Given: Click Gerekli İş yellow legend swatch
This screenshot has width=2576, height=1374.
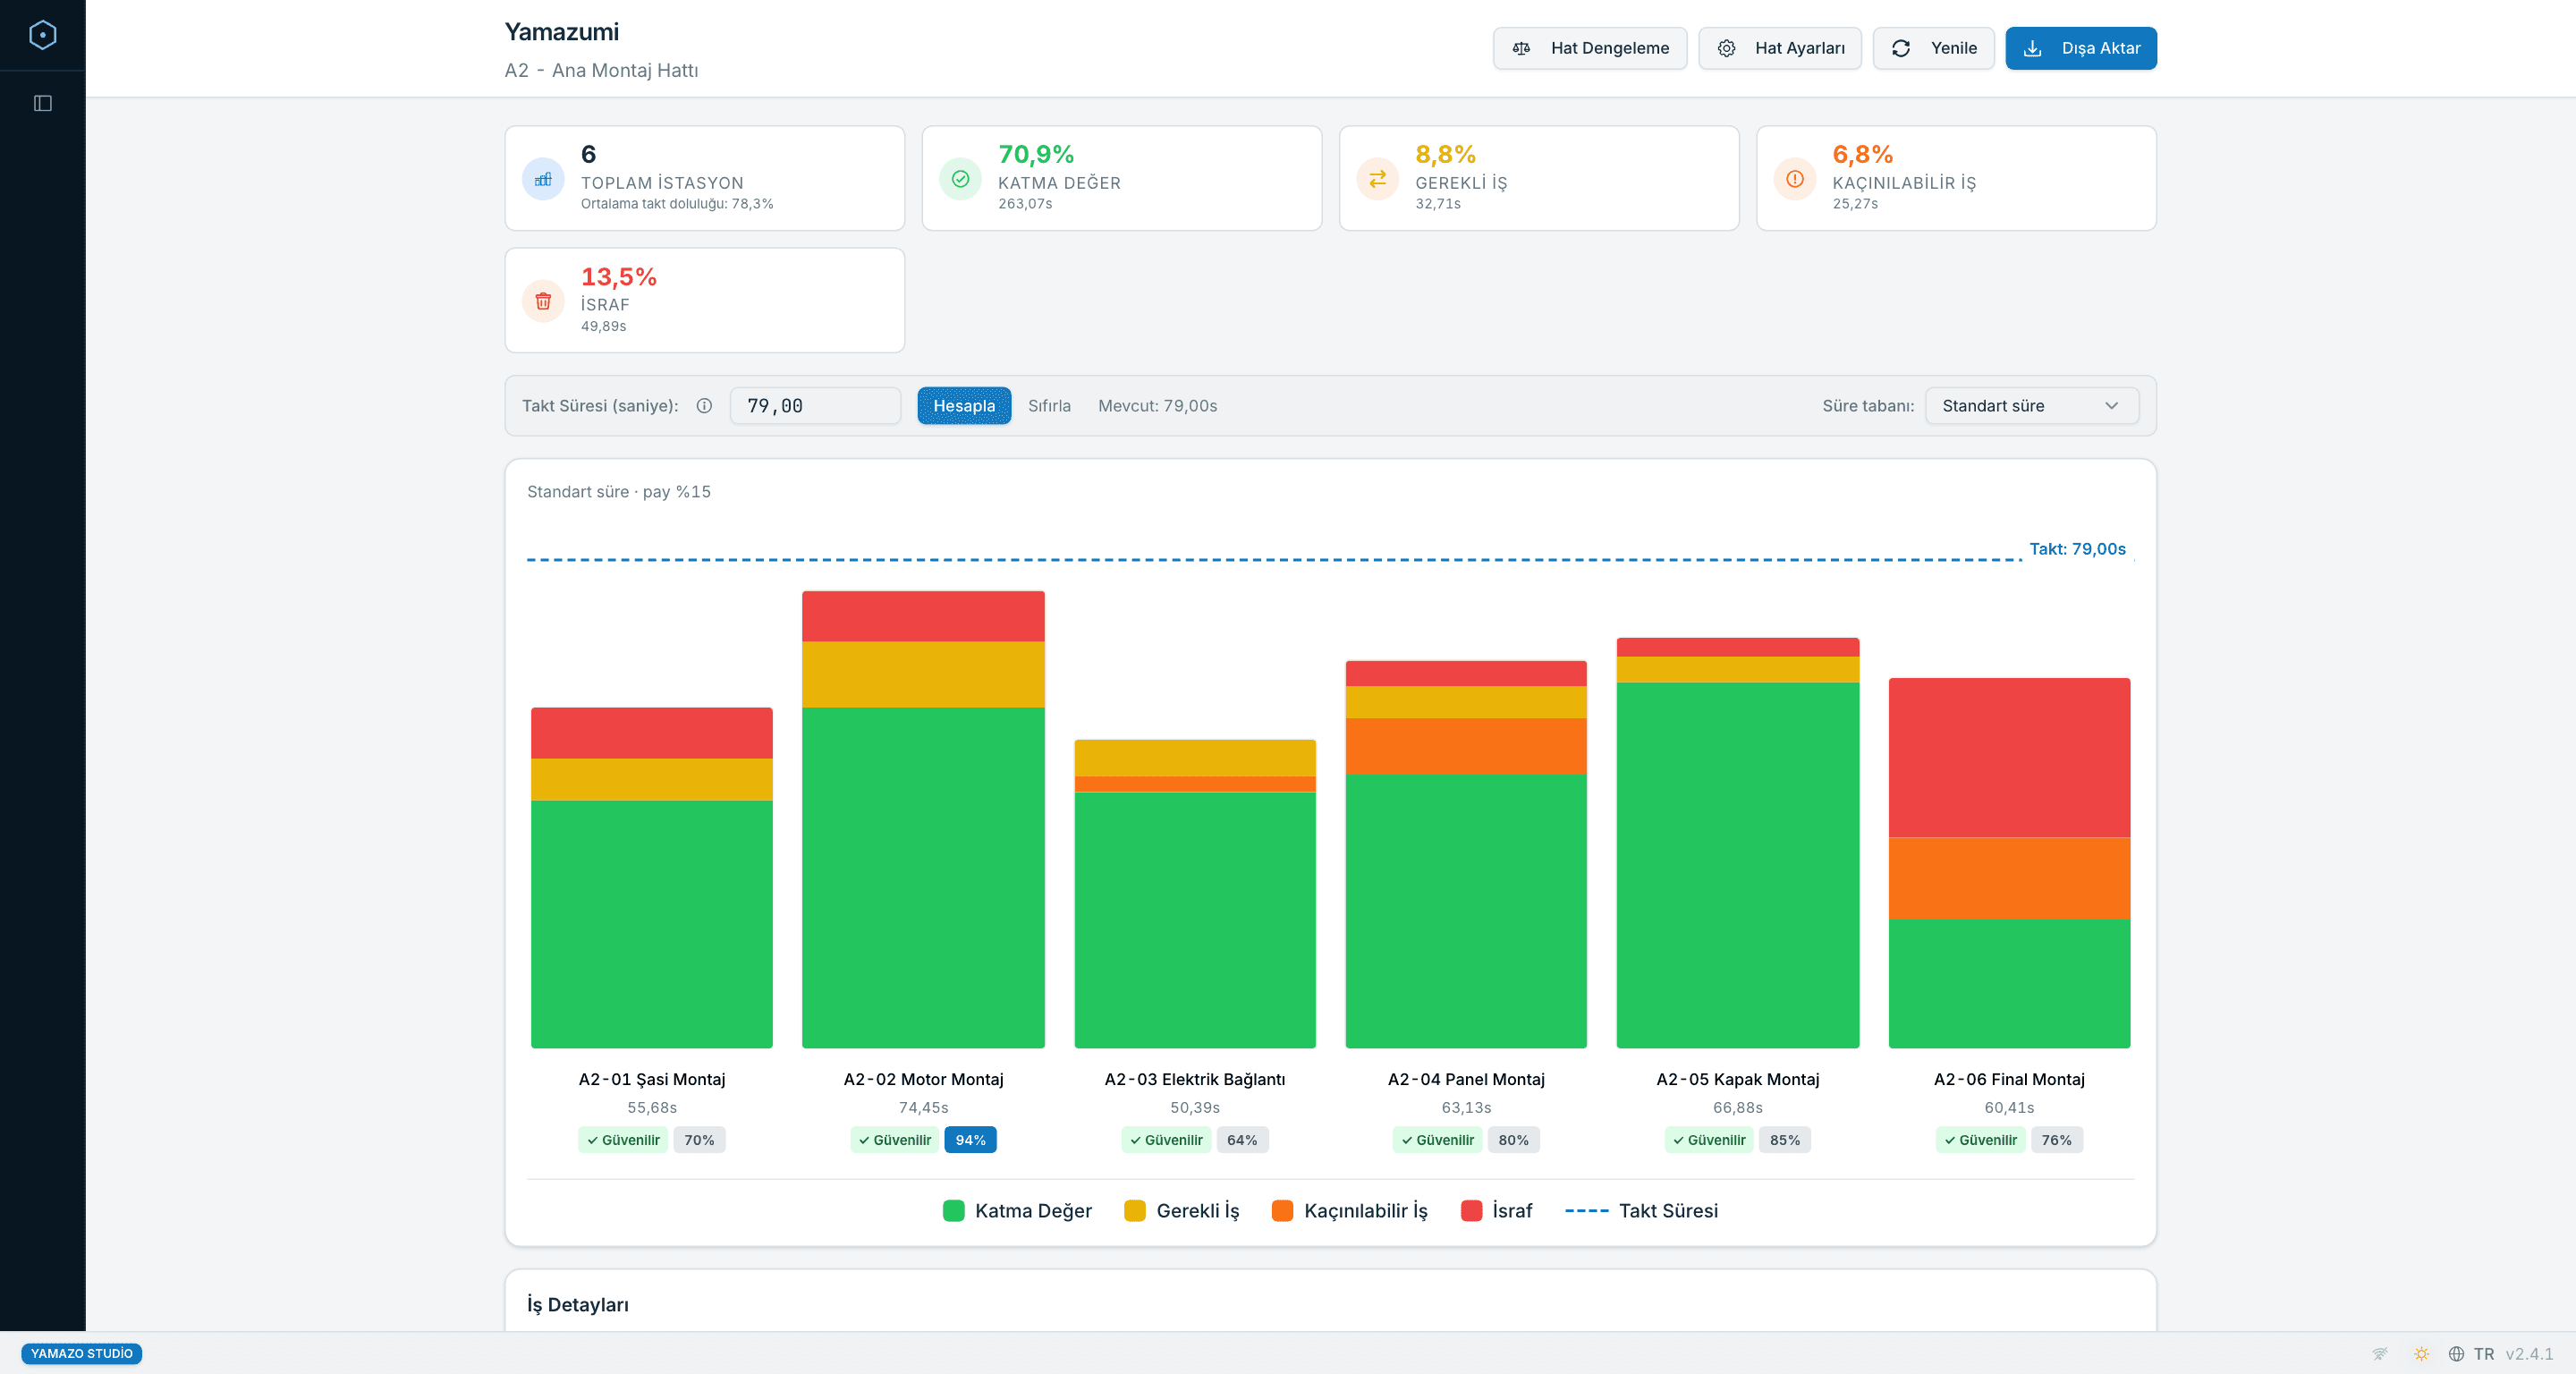Looking at the screenshot, I should pyautogui.click(x=1134, y=1210).
